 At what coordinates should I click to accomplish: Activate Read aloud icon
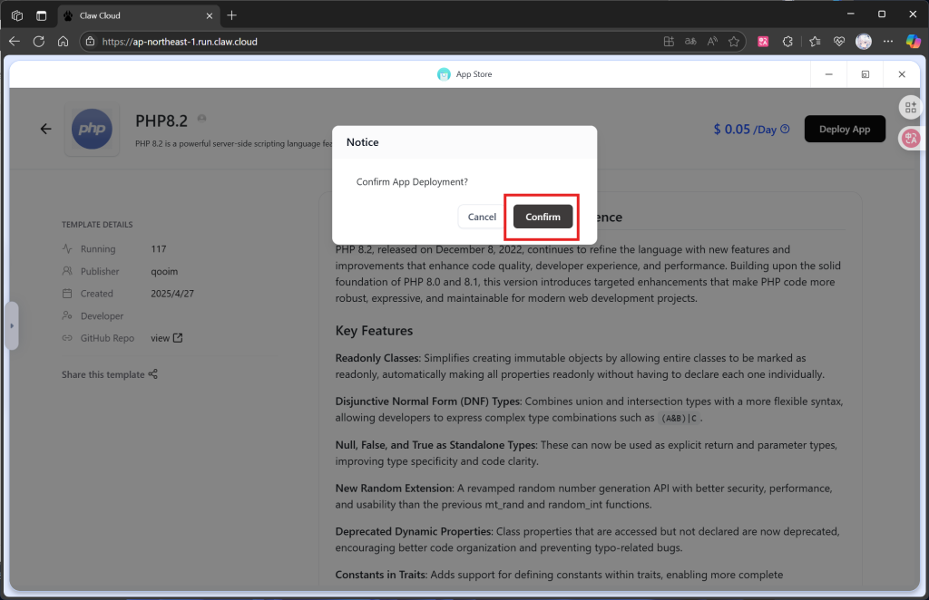(713, 42)
